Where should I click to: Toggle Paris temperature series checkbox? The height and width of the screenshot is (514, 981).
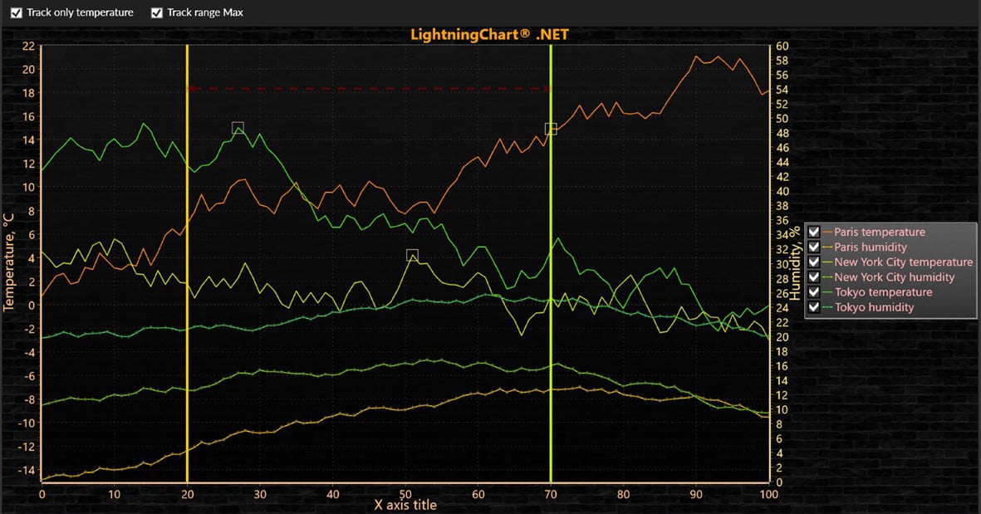[x=814, y=232]
